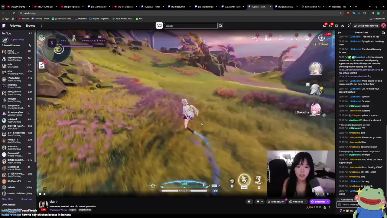387x218 pixels.
Task: Collapse the Stream Chat panel
Action: [x=340, y=33]
